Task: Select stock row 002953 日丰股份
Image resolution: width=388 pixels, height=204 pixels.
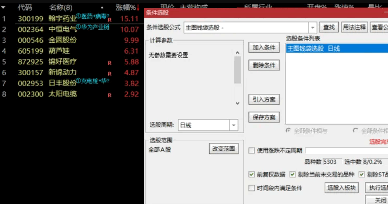Action: [72, 83]
